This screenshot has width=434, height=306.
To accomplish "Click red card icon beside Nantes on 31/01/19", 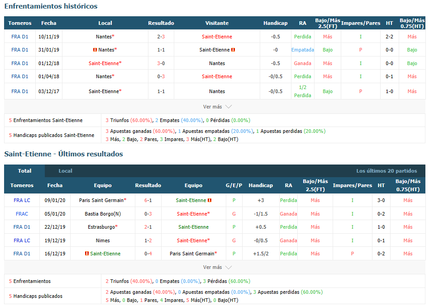I will (95, 50).
